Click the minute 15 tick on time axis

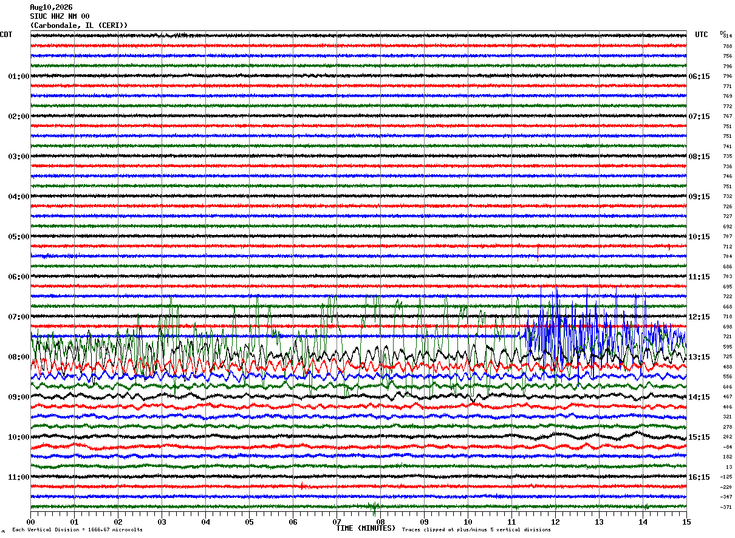pyautogui.click(x=686, y=522)
